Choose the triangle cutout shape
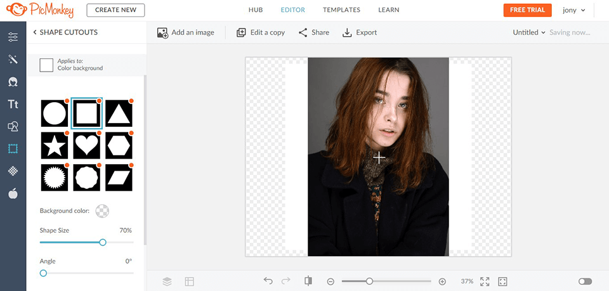Viewport: 609px width, 291px height. coord(119,113)
